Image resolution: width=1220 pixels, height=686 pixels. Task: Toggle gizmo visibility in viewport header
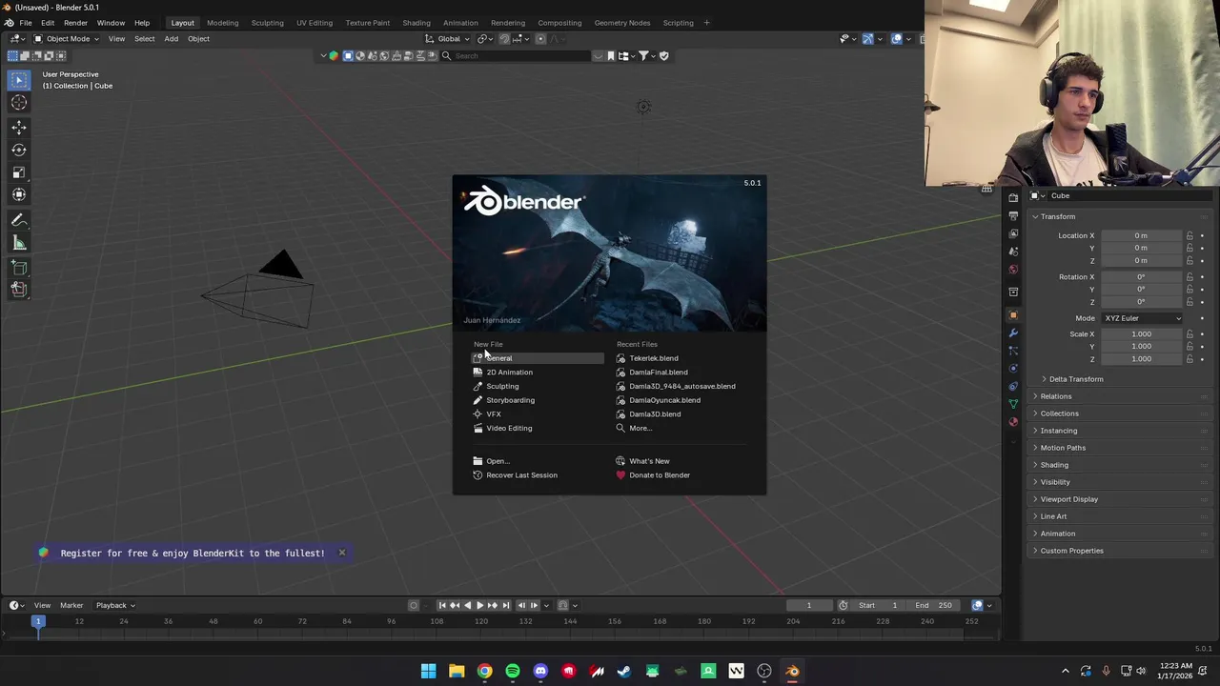(867, 39)
